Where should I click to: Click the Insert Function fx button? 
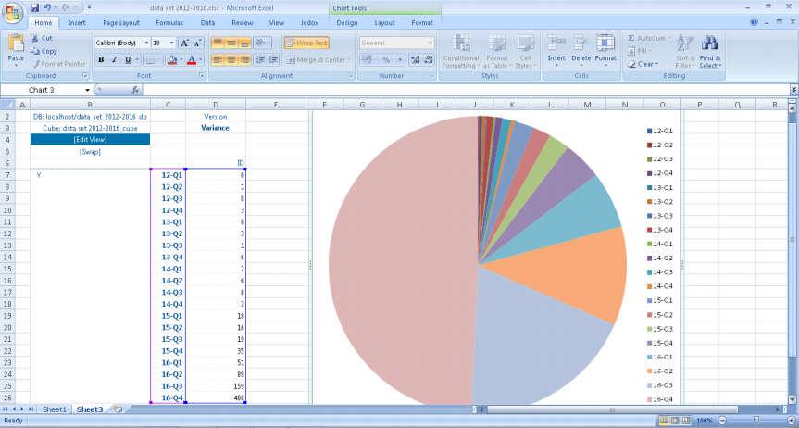pyautogui.click(x=135, y=90)
